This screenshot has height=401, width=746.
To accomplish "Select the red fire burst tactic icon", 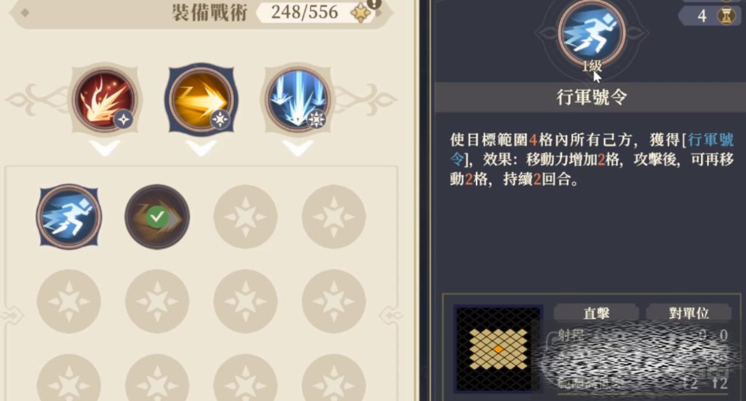I will pos(105,100).
